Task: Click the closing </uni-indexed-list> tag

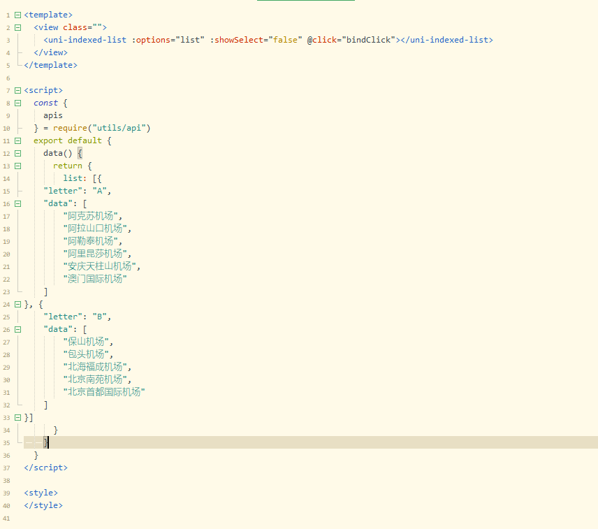Action: tap(446, 40)
